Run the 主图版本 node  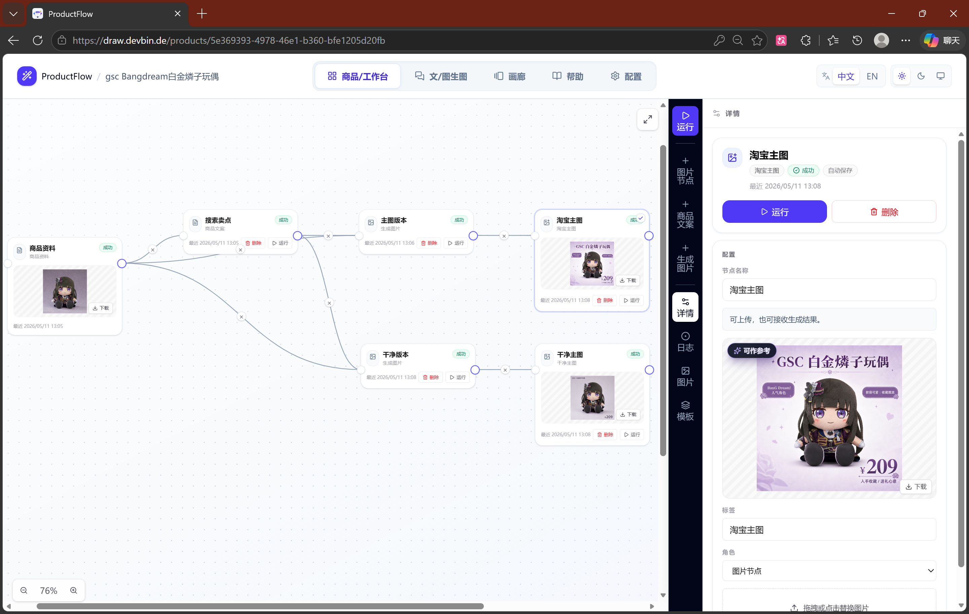[x=456, y=243]
